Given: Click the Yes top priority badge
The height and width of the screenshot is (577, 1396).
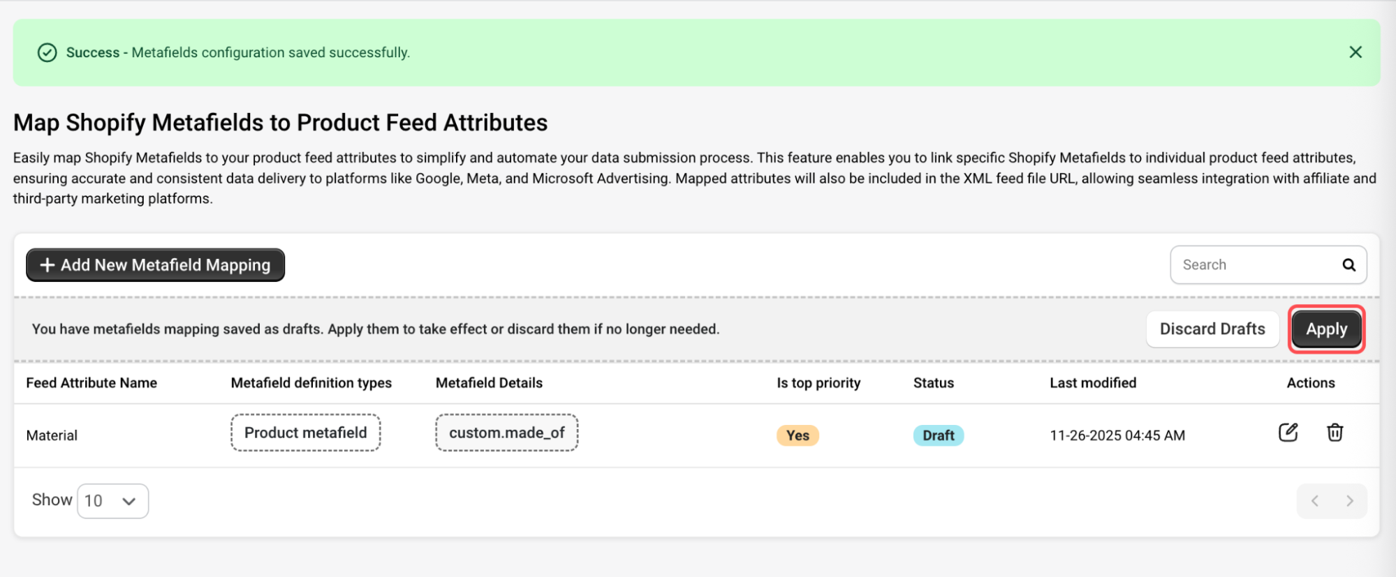Looking at the screenshot, I should coord(798,435).
